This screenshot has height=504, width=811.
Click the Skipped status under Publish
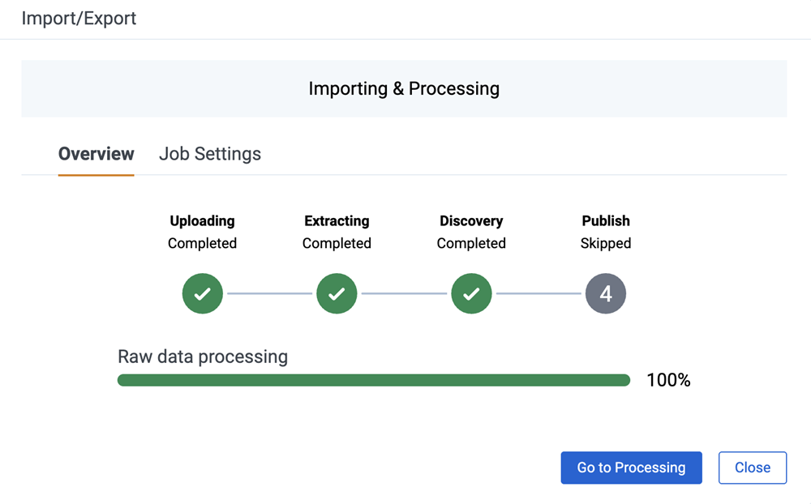click(x=606, y=243)
